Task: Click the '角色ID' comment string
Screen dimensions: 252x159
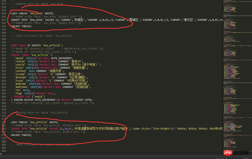Action: tap(77, 62)
